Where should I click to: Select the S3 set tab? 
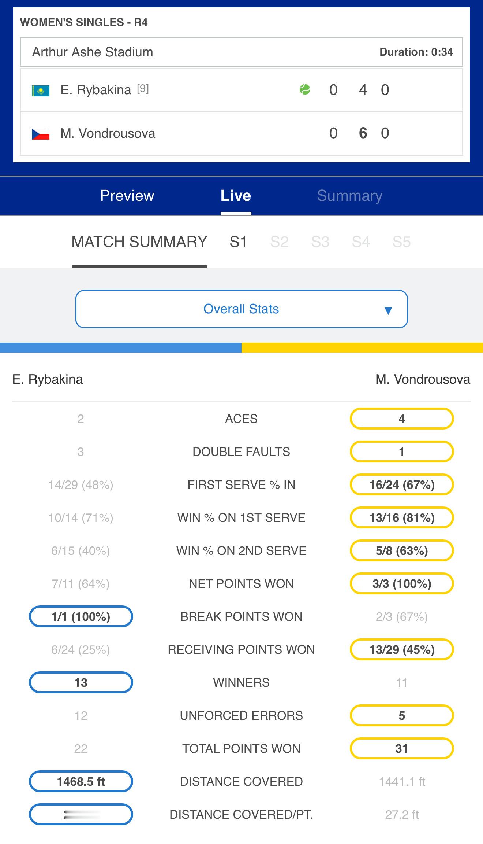(320, 242)
